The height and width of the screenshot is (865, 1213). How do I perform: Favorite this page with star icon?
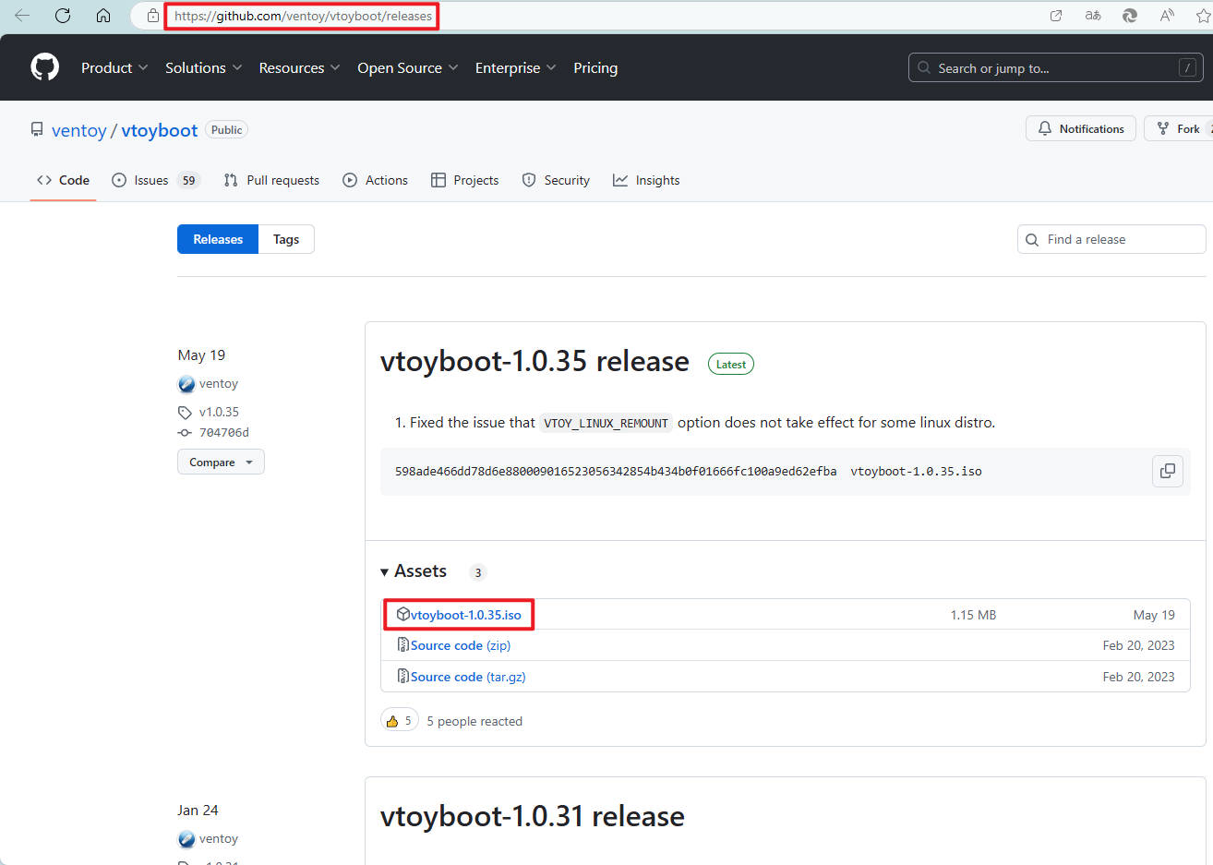[x=1202, y=16]
